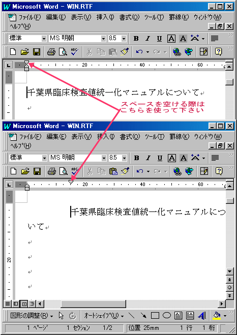Click the Print icon in lower window toolbar

(x=51, y=171)
